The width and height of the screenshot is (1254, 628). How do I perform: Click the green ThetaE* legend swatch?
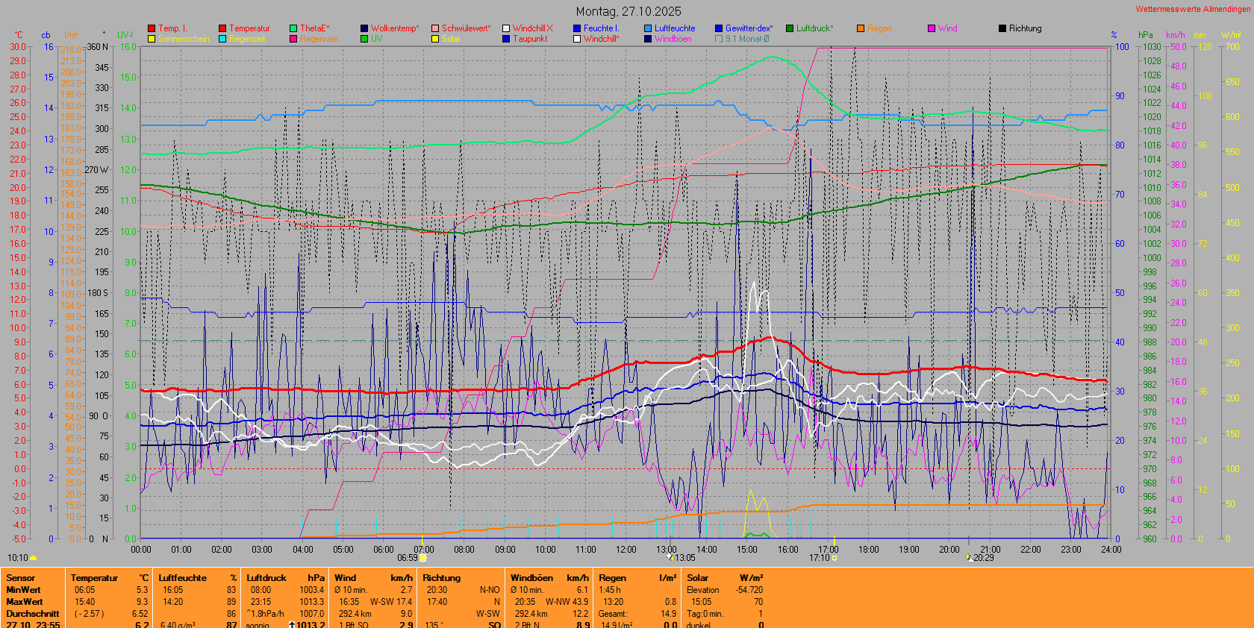[293, 28]
